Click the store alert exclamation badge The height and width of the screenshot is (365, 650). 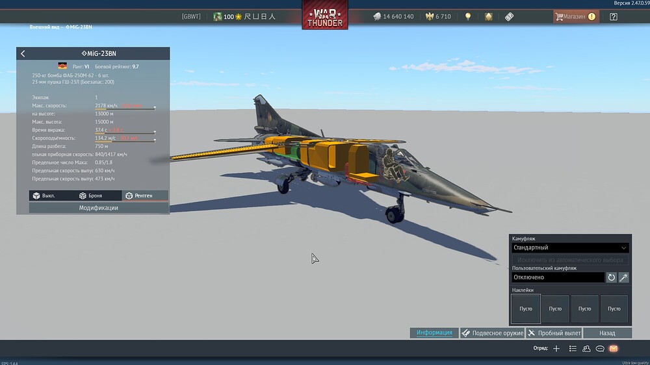(591, 17)
